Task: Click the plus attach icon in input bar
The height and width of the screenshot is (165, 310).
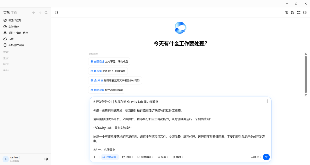Action: [95, 157]
